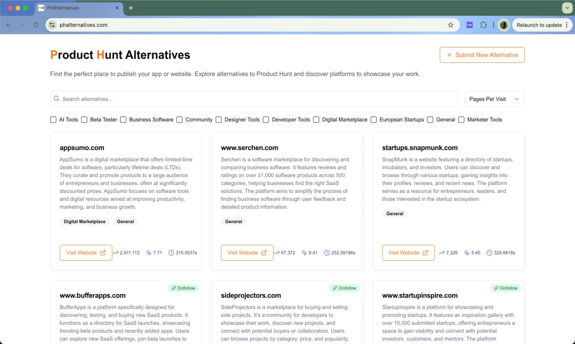Image resolution: width=575 pixels, height=344 pixels.
Task: Enable the Marketer Tools checkbox
Action: click(x=461, y=119)
